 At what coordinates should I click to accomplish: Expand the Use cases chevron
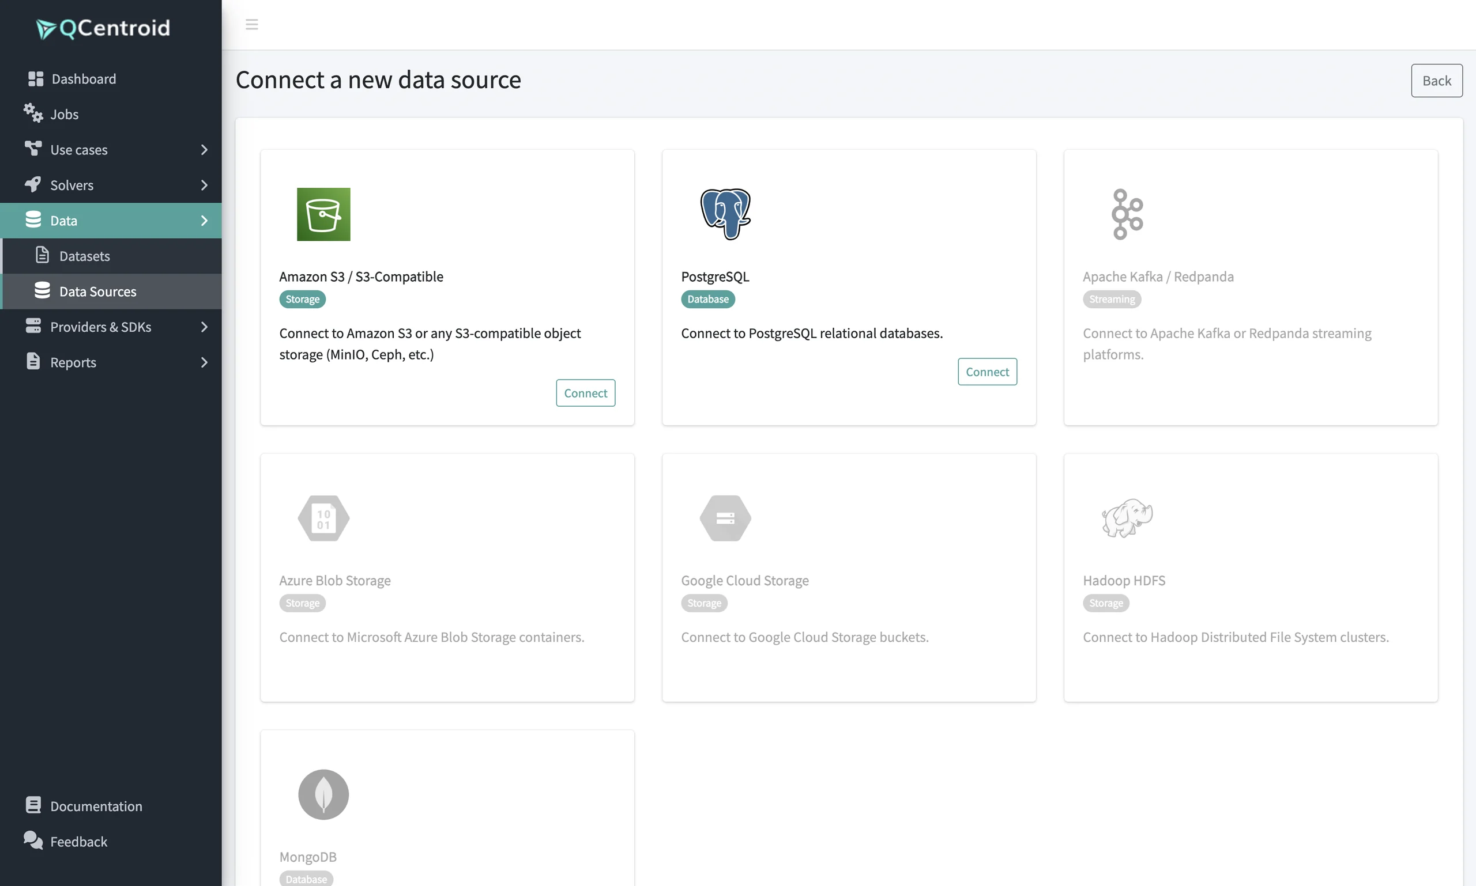(204, 149)
